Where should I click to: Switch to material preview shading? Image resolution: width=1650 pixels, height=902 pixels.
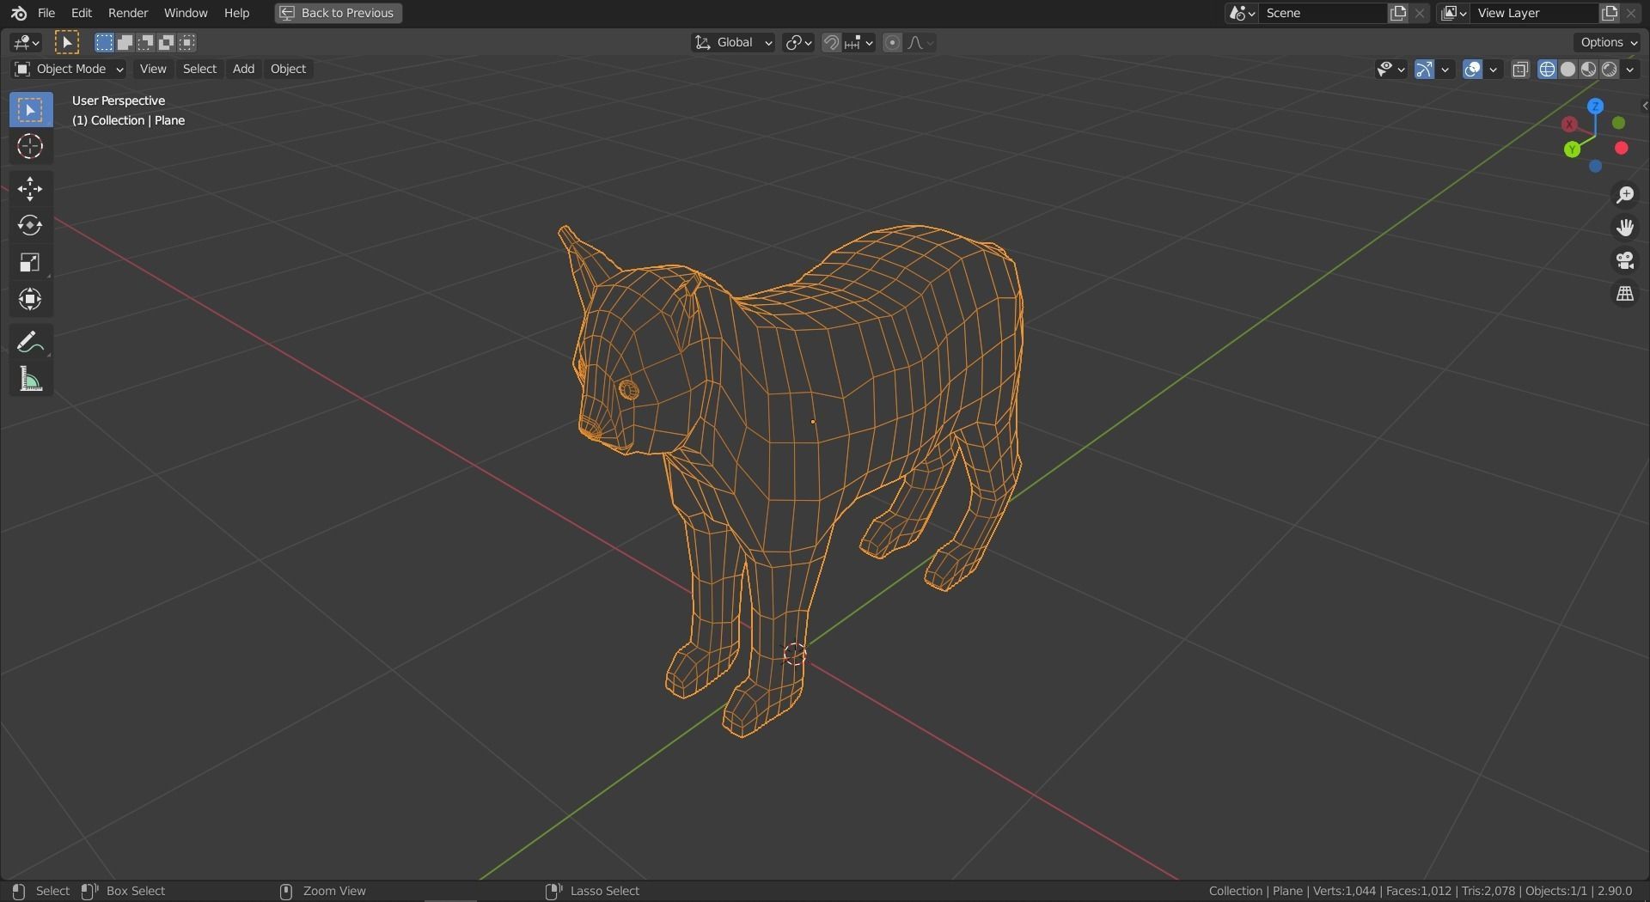1588,70
